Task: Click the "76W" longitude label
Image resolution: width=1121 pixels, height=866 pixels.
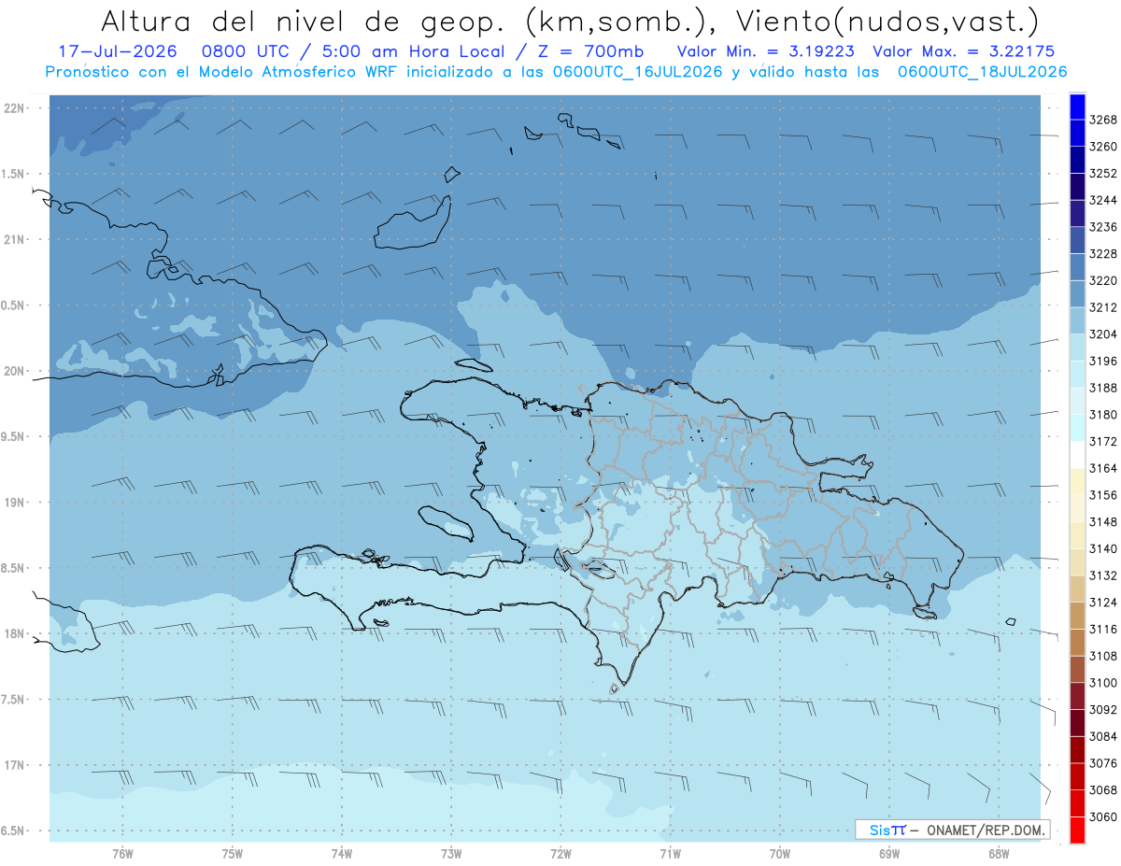Action: coord(122,853)
